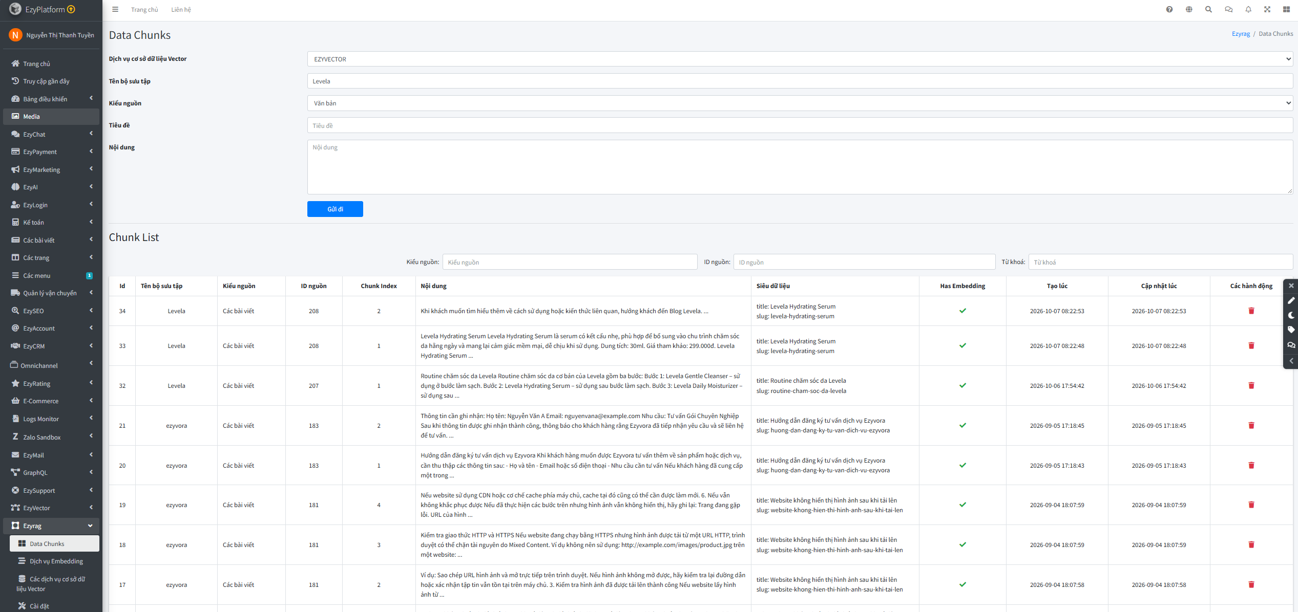Image resolution: width=1298 pixels, height=612 pixels.
Task: Focus the Từ khoá filter field
Action: (x=1160, y=262)
